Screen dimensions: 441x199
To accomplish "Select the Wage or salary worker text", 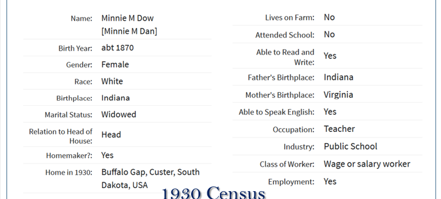I will pos(367,164).
